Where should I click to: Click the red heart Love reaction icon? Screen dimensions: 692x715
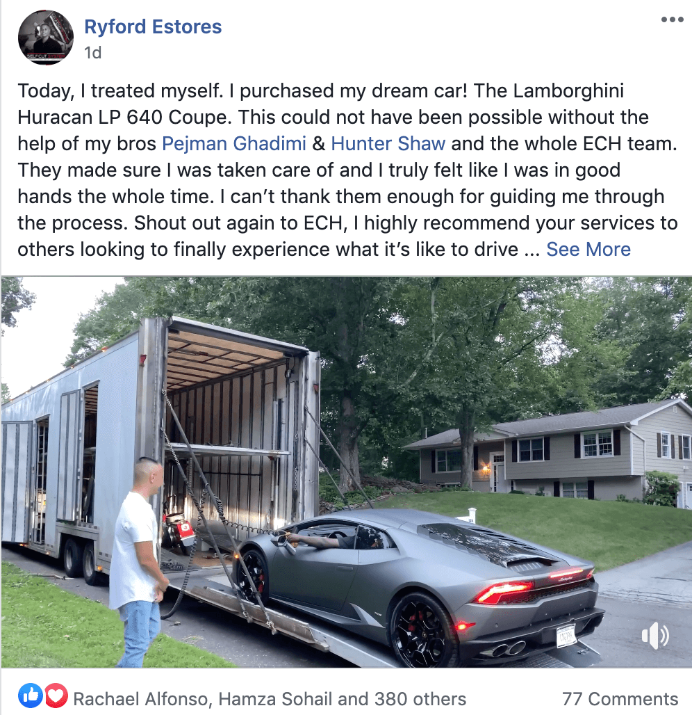[x=56, y=696]
